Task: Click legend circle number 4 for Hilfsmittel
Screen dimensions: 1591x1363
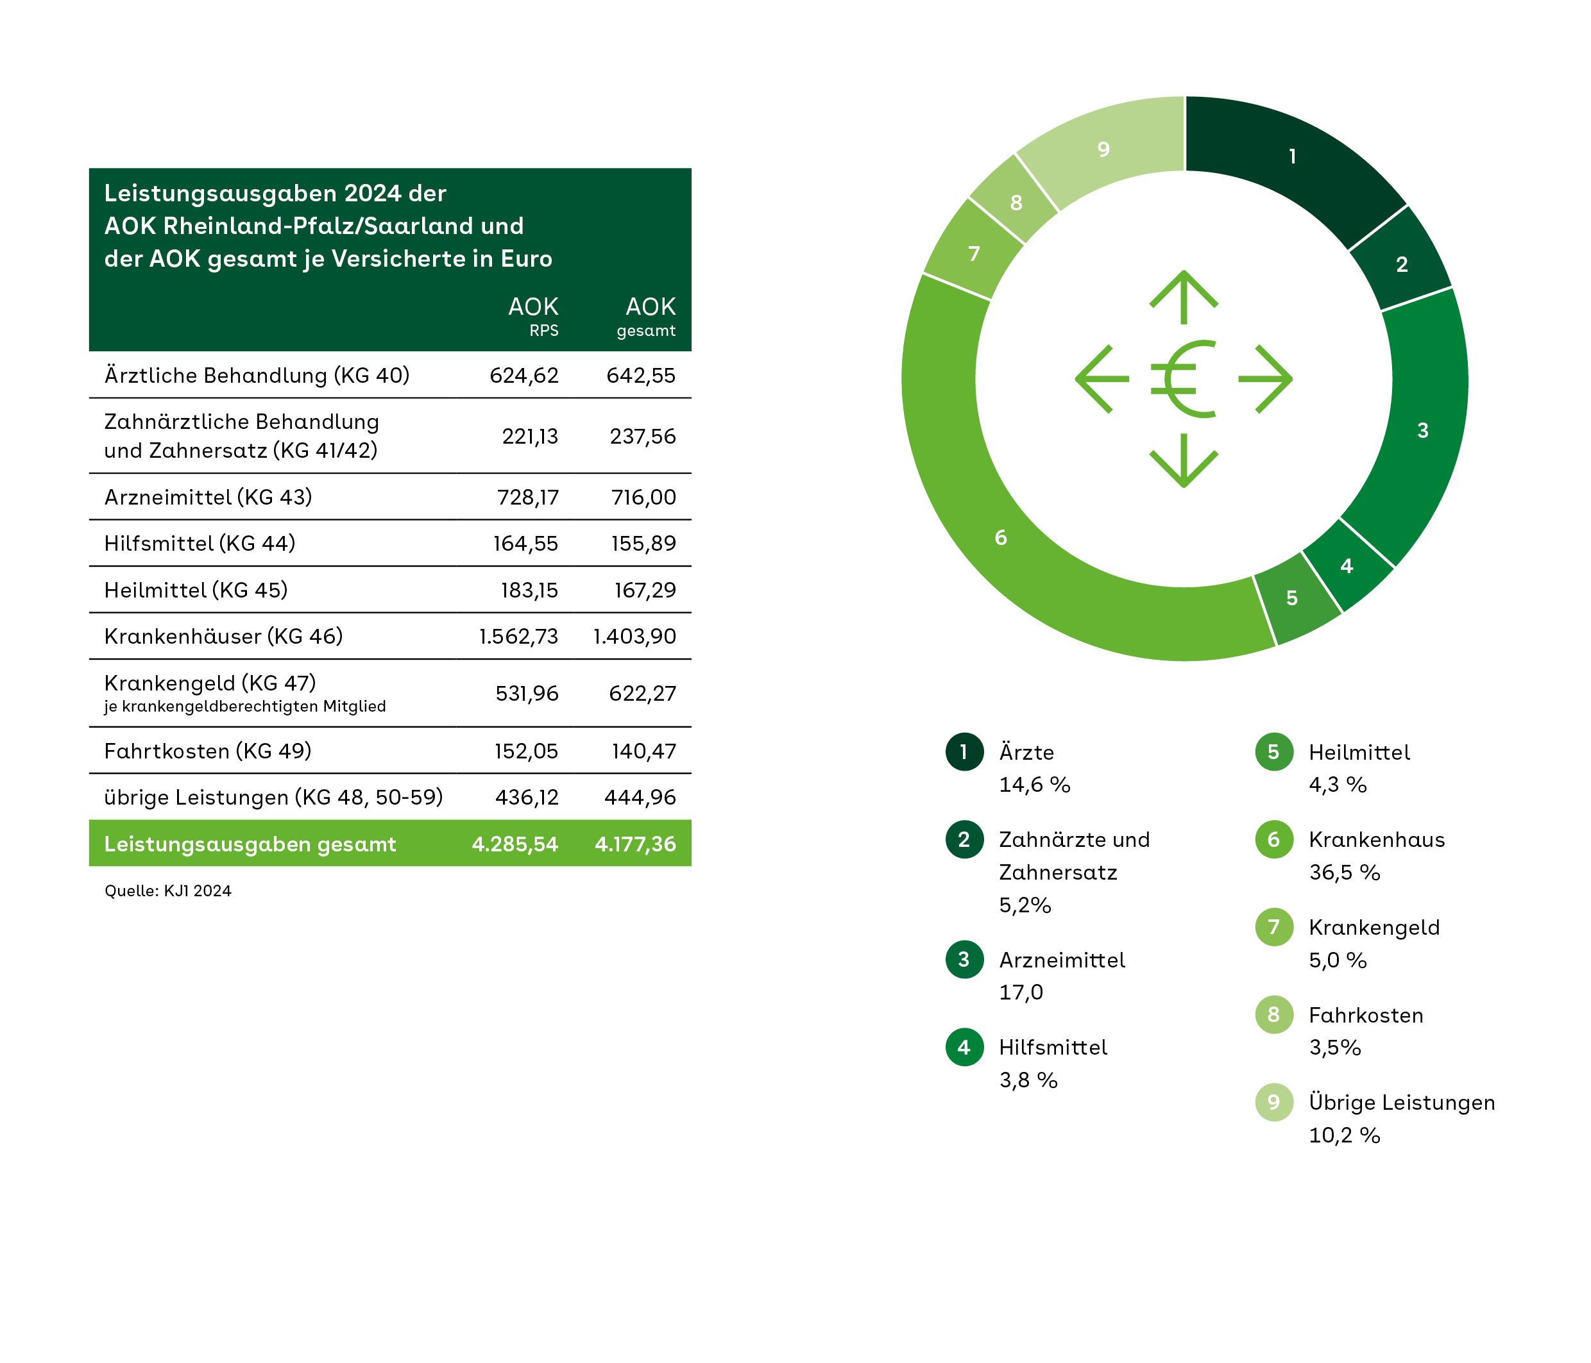Action: tap(964, 1047)
